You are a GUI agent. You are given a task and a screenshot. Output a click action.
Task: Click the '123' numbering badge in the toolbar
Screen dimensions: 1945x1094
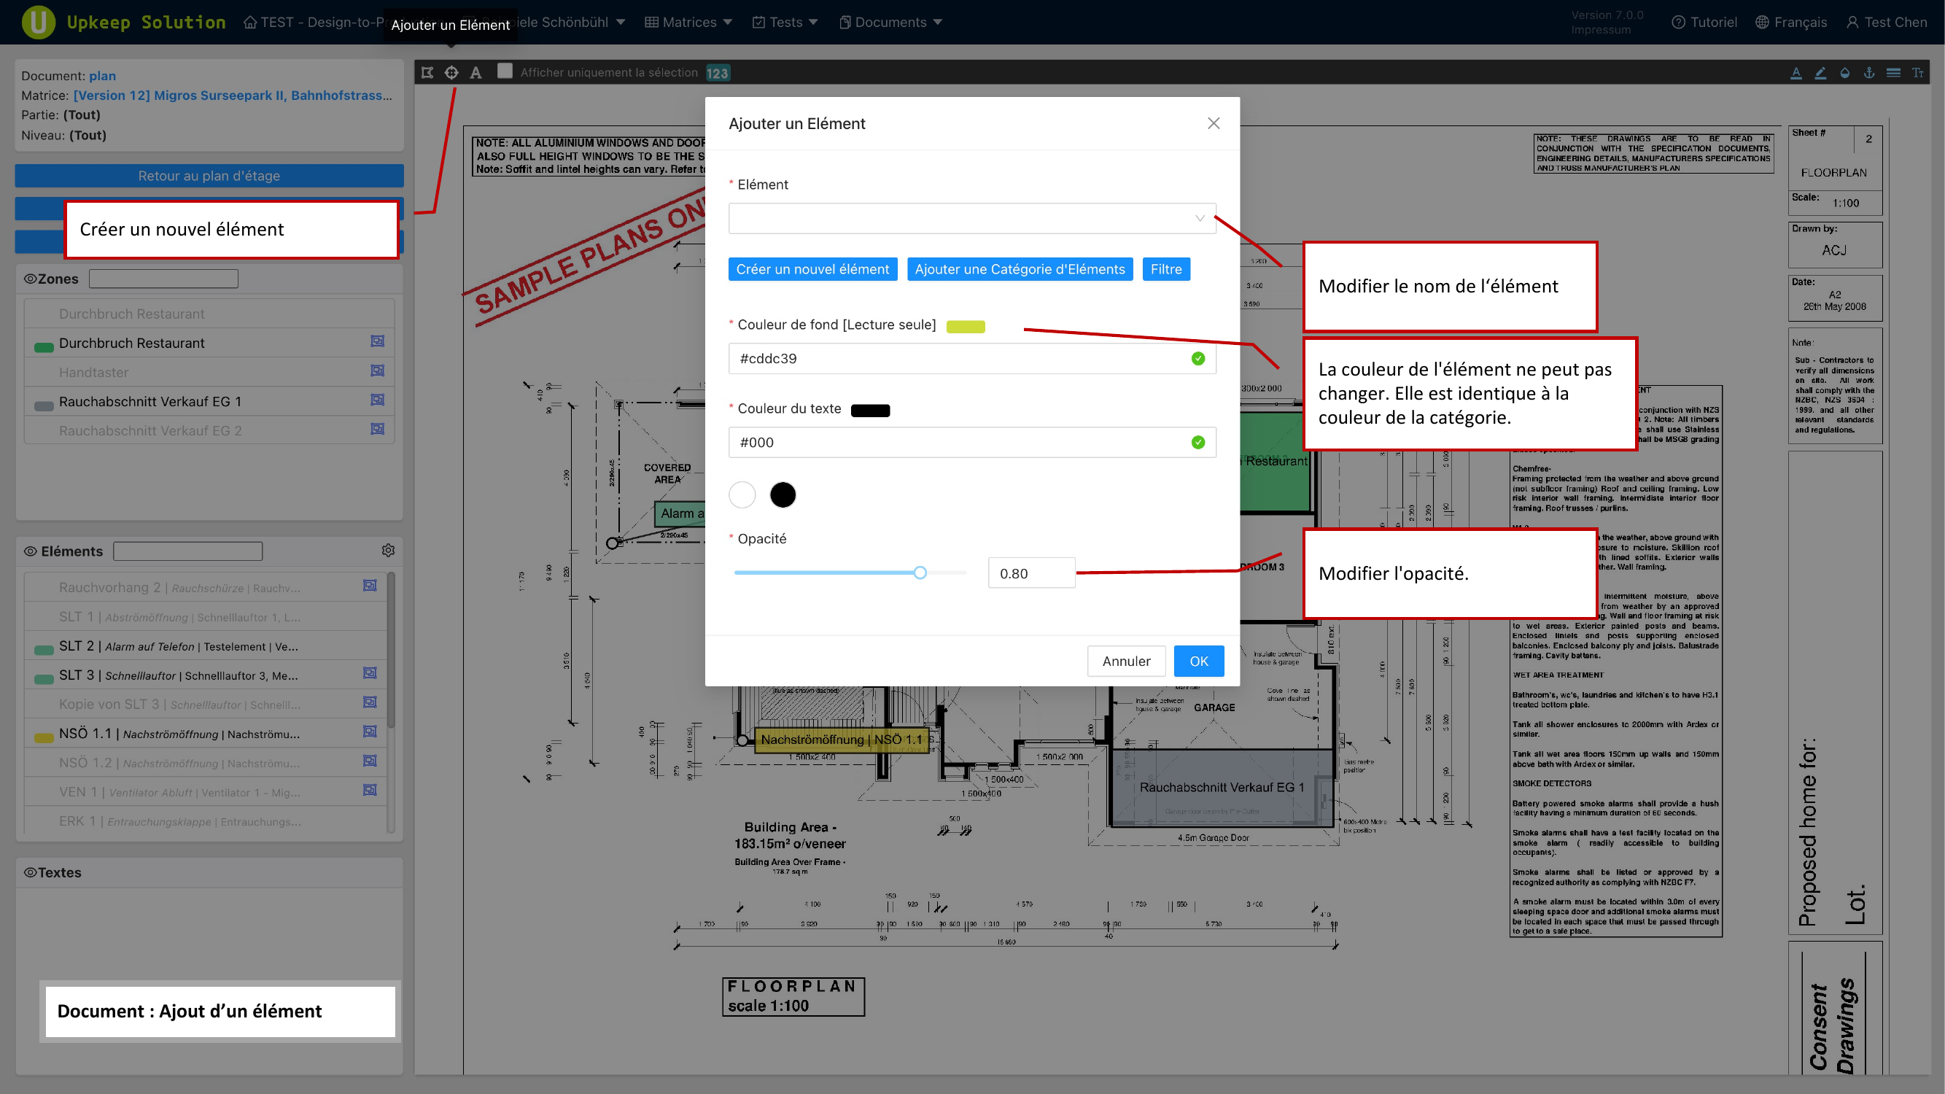point(718,73)
